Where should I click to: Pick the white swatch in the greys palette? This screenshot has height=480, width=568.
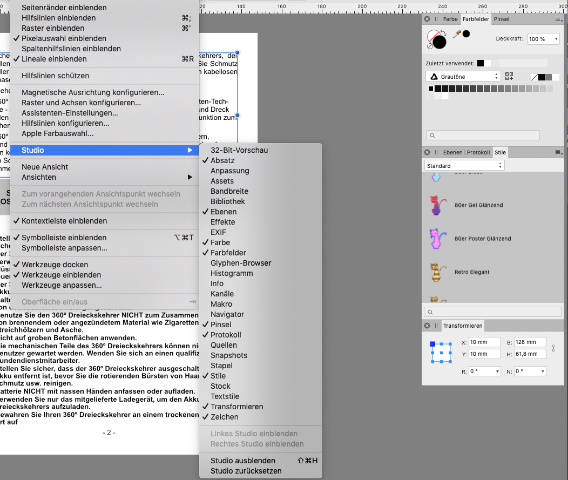(445, 96)
